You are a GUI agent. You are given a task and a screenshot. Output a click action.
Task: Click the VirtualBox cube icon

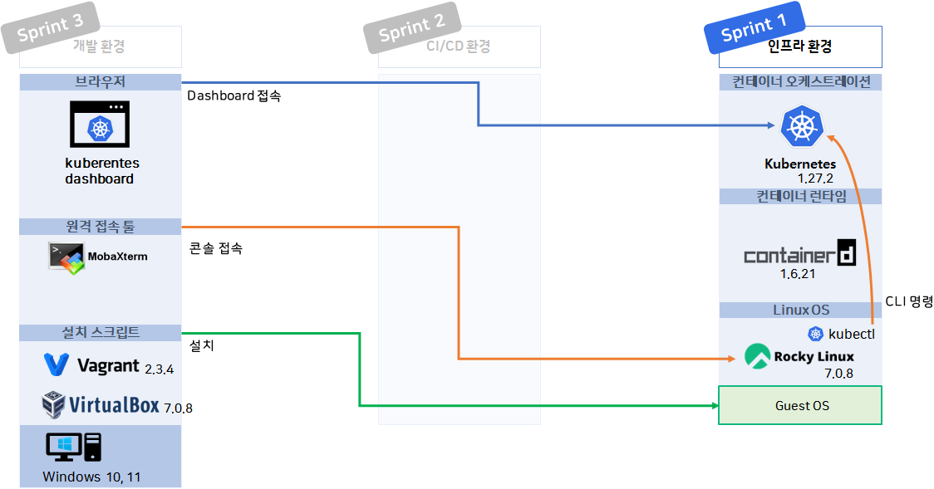[x=53, y=405]
